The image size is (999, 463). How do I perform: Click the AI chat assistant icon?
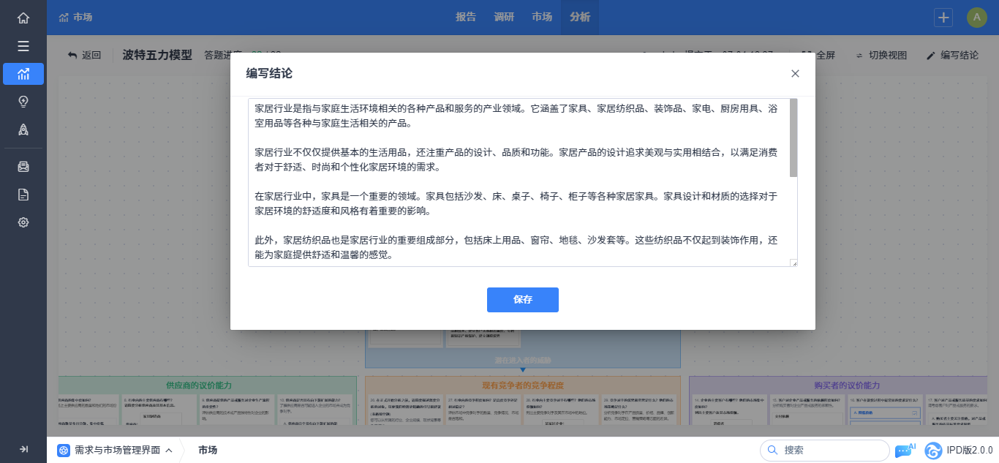pos(905,450)
